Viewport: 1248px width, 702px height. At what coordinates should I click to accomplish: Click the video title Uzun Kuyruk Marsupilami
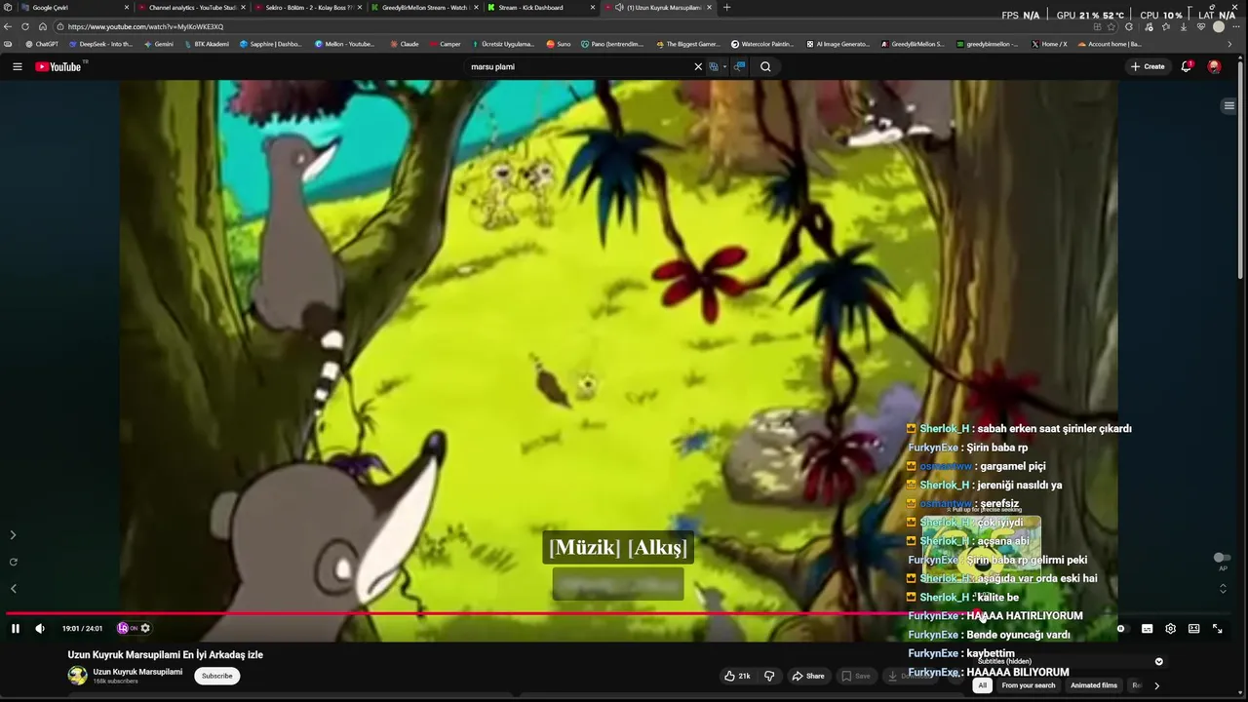[x=165, y=655]
